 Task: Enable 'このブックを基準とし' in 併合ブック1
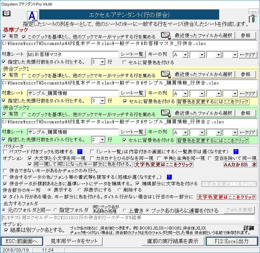point(24,76)
